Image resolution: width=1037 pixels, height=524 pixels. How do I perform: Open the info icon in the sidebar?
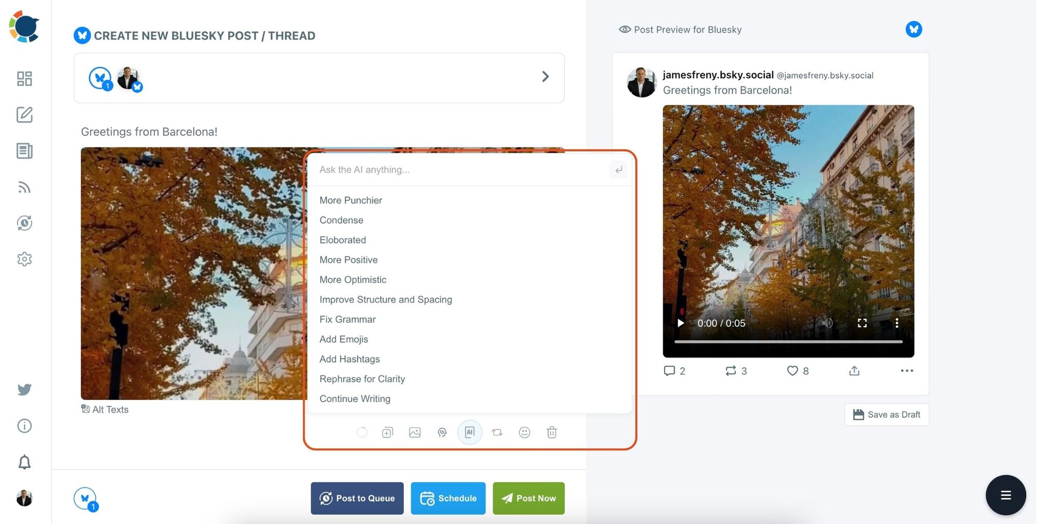(x=24, y=426)
